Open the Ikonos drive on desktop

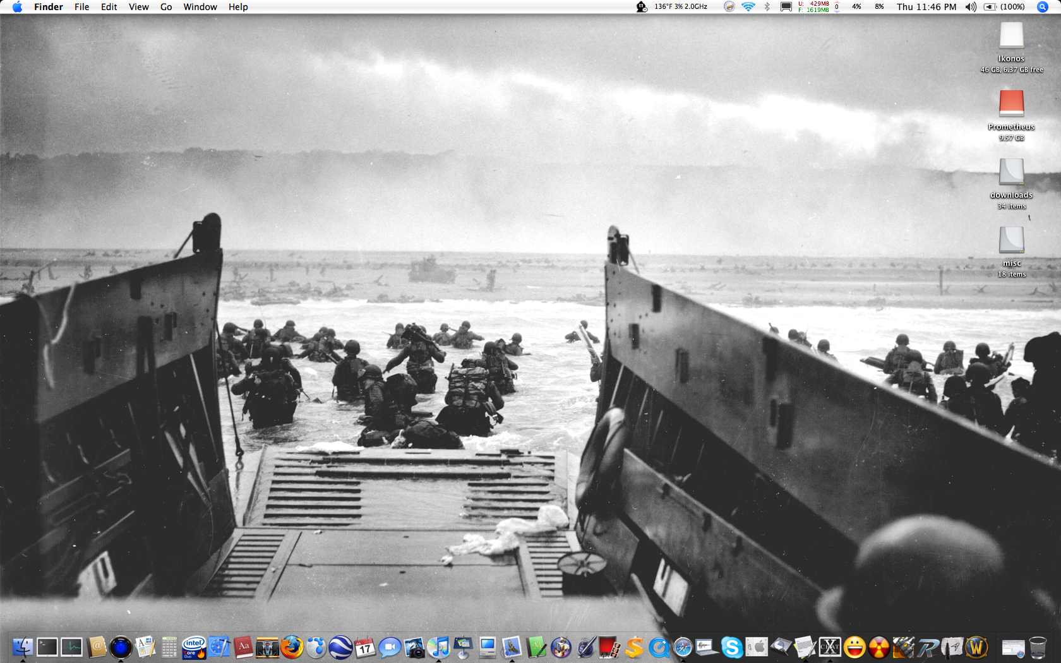(x=1011, y=36)
